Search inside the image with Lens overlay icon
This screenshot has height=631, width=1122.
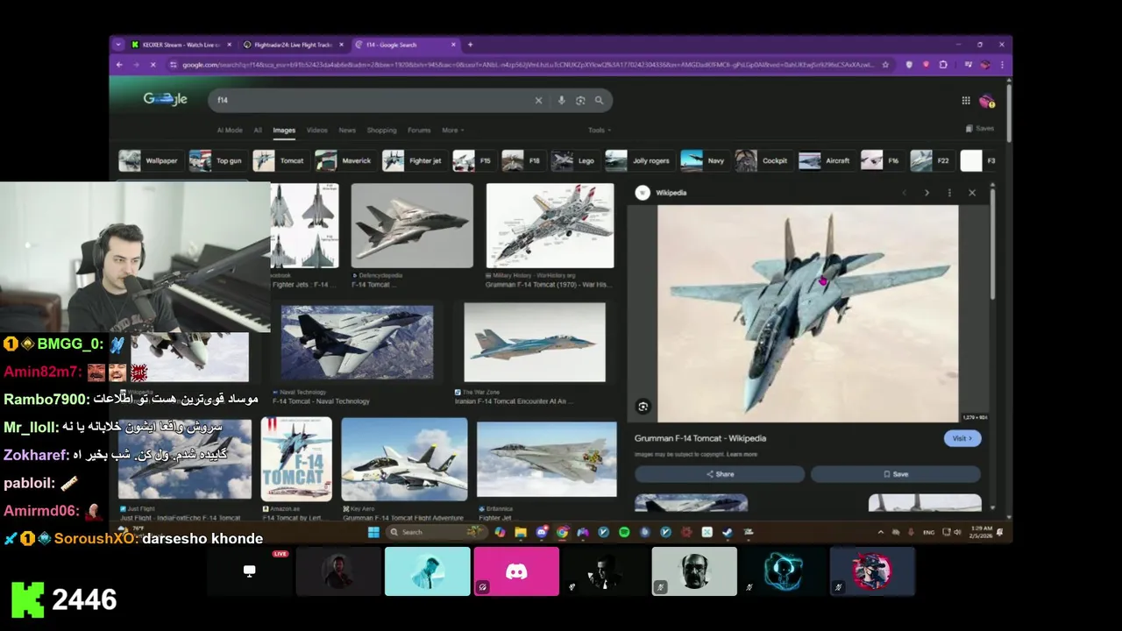[643, 407]
